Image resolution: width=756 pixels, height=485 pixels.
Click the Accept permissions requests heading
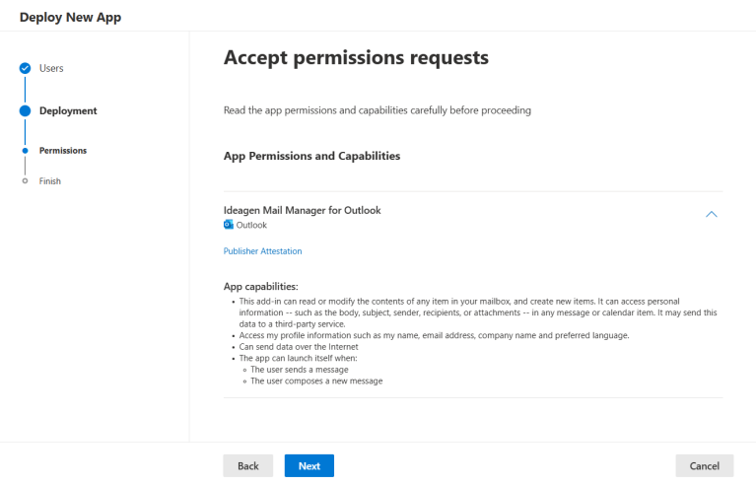356,58
